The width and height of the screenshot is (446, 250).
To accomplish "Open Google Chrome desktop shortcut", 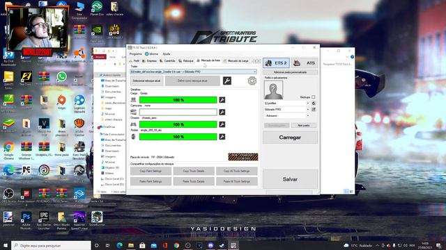I will (x=8, y=151).
